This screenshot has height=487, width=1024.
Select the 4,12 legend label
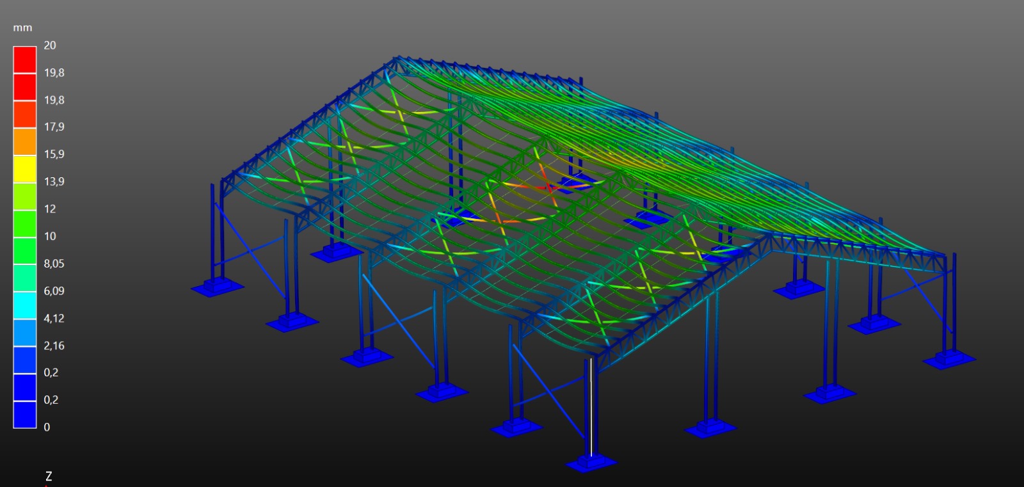(x=54, y=318)
